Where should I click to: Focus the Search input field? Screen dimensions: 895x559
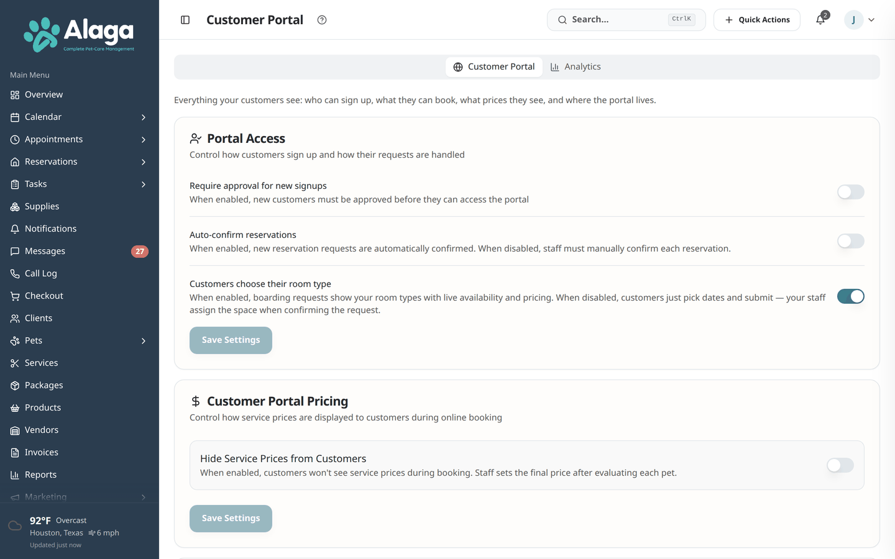pyautogui.click(x=626, y=20)
